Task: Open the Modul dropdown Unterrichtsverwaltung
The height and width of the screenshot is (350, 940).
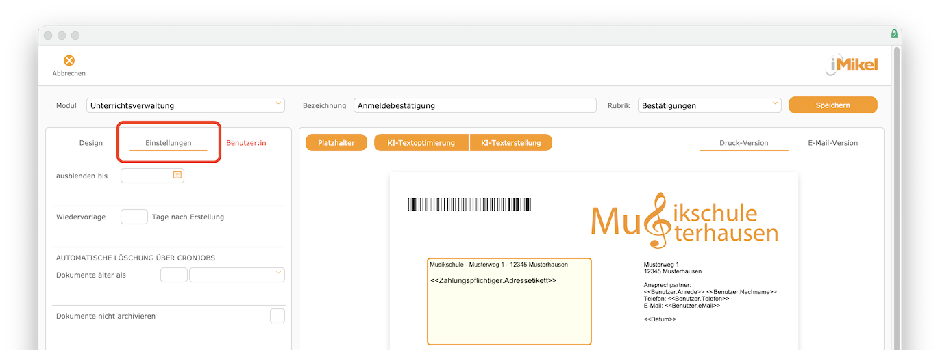Action: point(186,105)
